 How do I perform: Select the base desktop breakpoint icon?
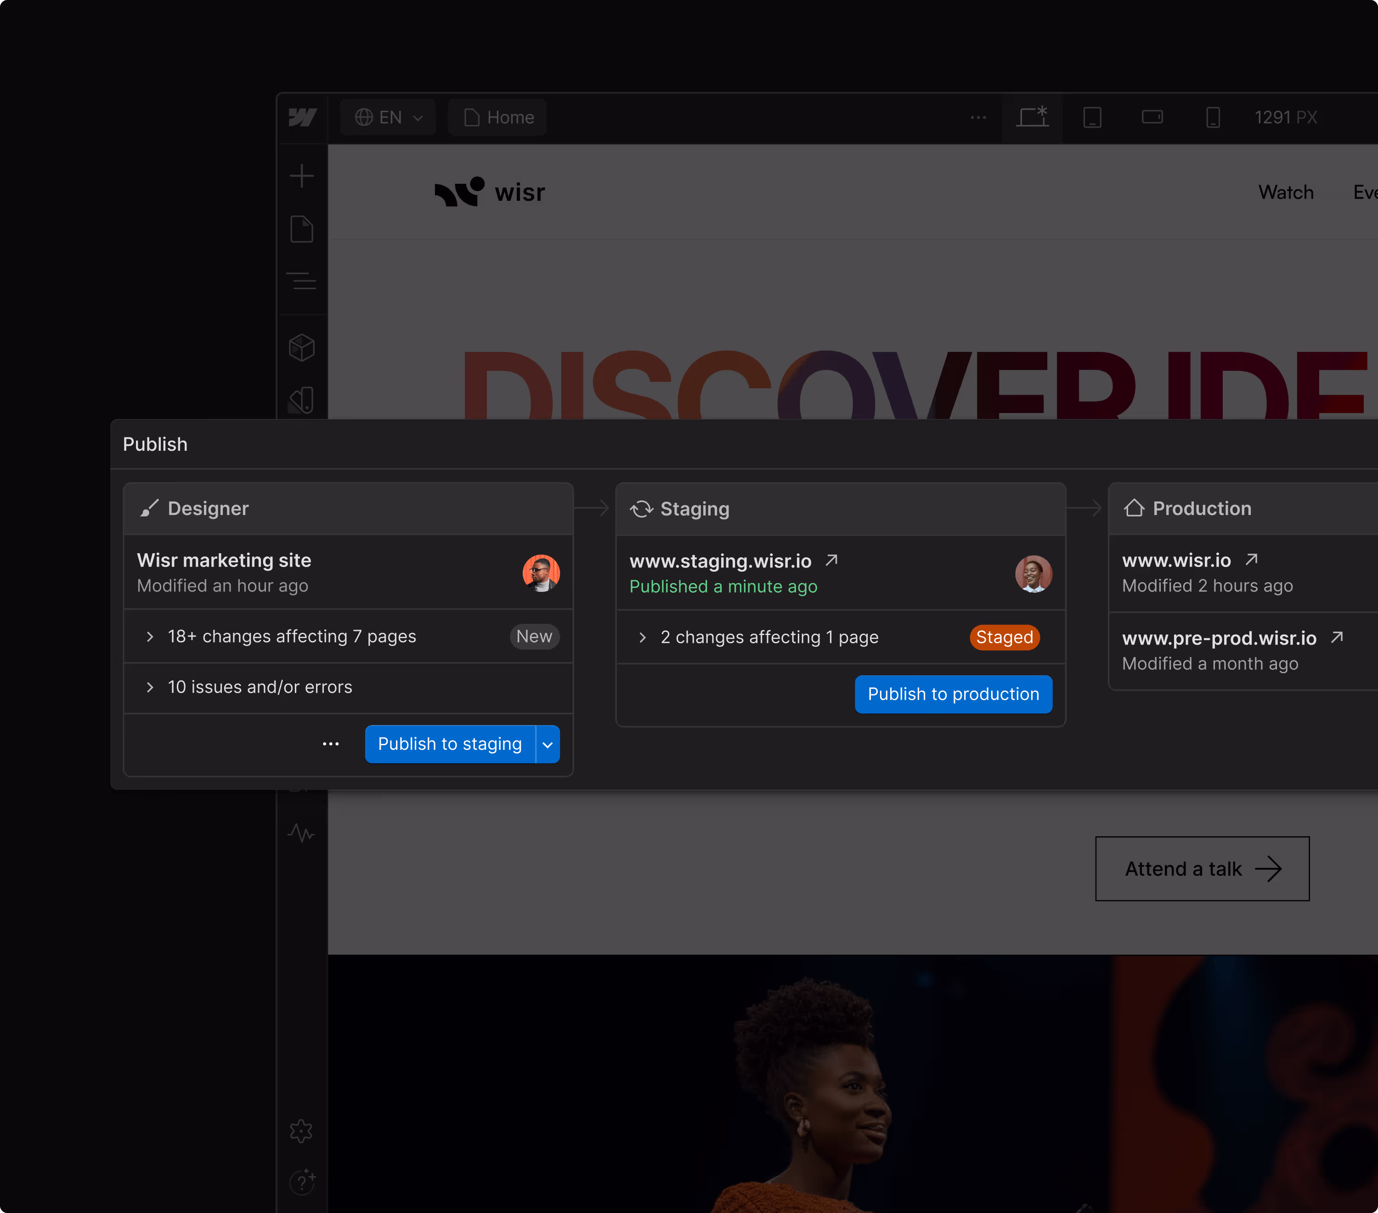coord(1032,117)
